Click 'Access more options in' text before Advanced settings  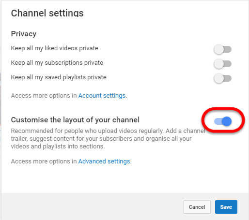pyautogui.click(x=44, y=161)
